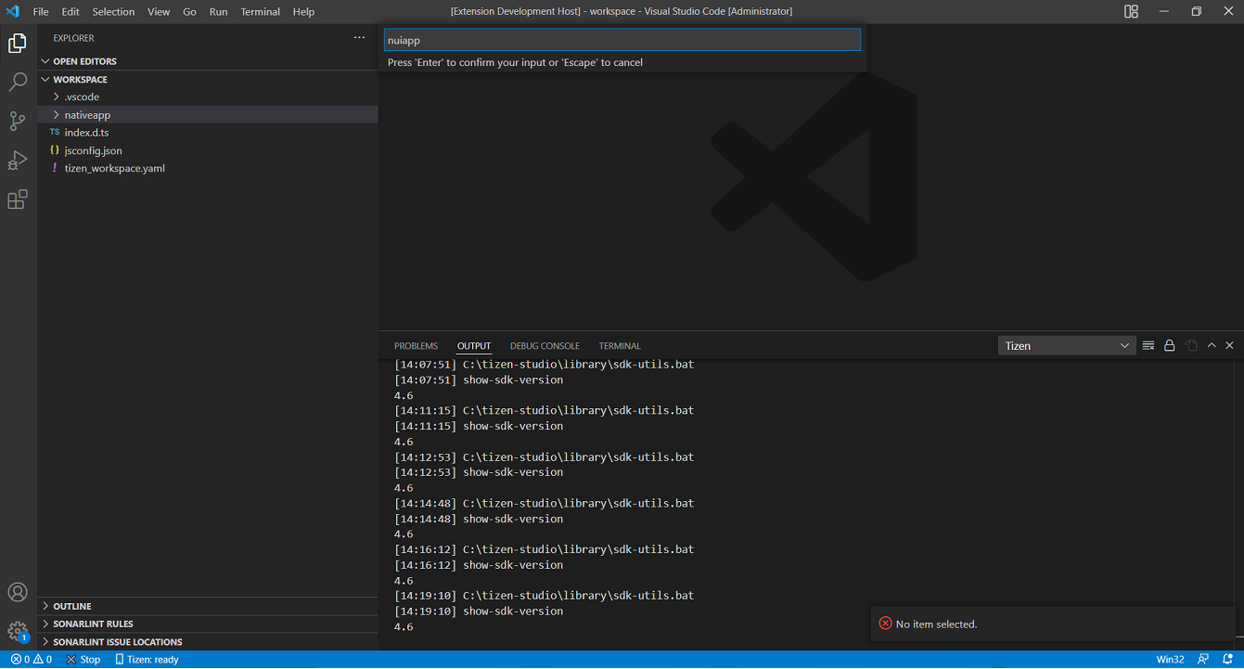Open the Search view
This screenshot has width=1244, height=669.
(17, 82)
